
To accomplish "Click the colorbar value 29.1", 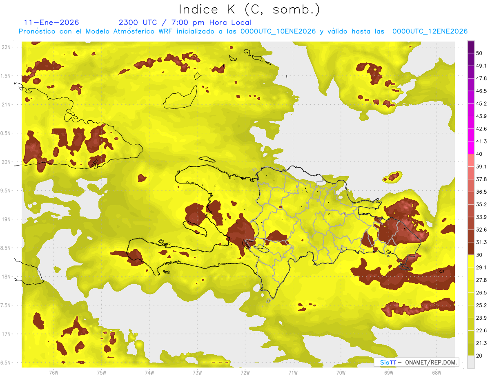I will tap(481, 267).
